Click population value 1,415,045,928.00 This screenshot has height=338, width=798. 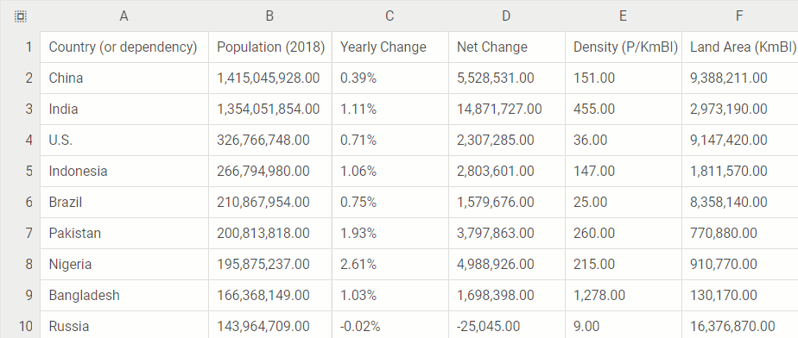pyautogui.click(x=269, y=78)
